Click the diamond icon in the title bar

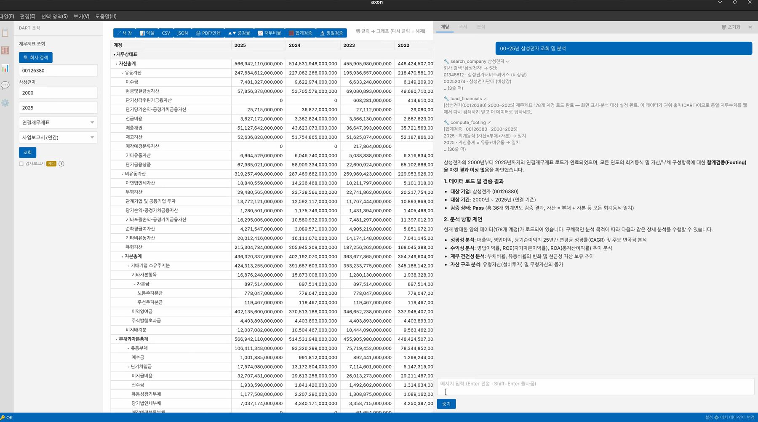(735, 3)
